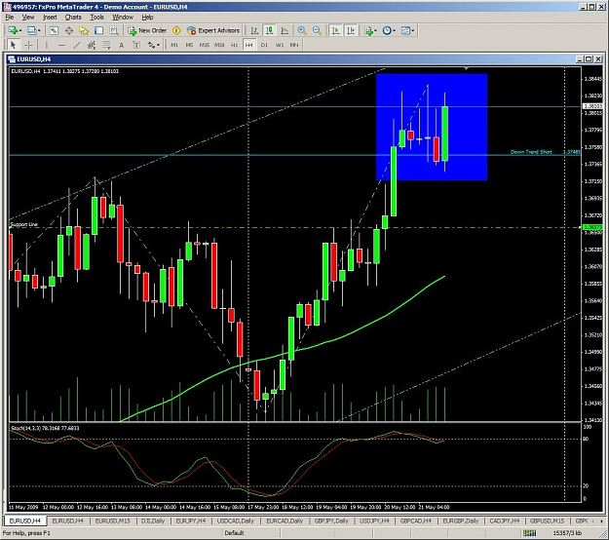Select the Vertical Line drawing tool
The width and height of the screenshot is (609, 540).
click(x=46, y=45)
